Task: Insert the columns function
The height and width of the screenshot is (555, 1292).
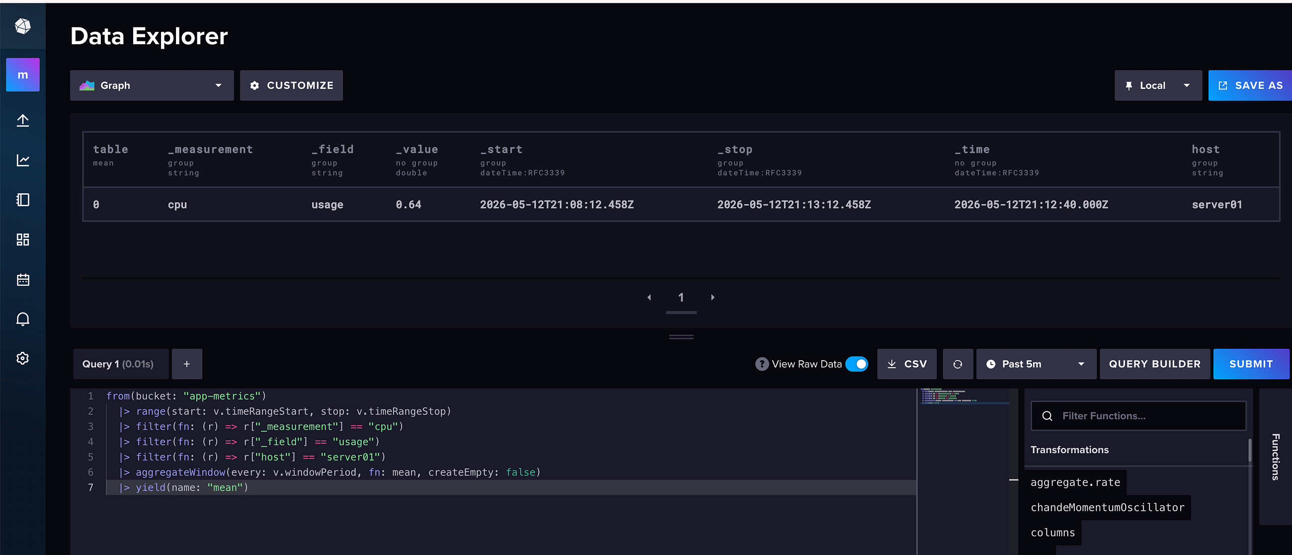Action: coord(1053,533)
